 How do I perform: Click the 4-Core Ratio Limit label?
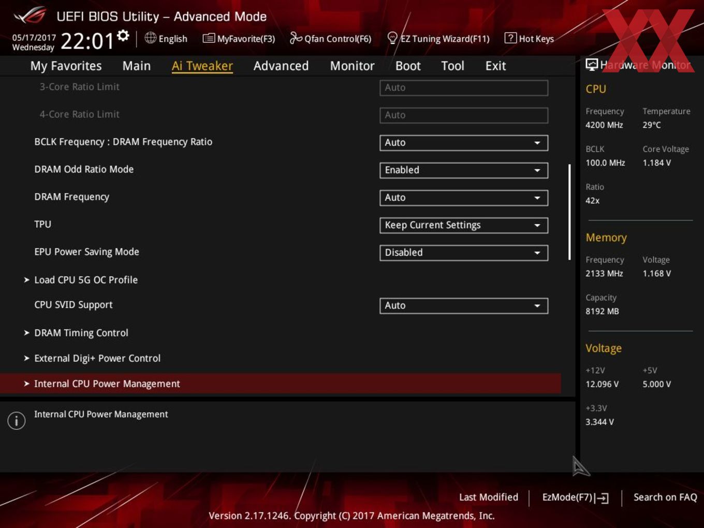[80, 114]
